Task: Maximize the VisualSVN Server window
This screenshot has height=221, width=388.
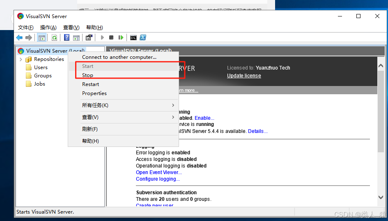Action: coord(358,16)
